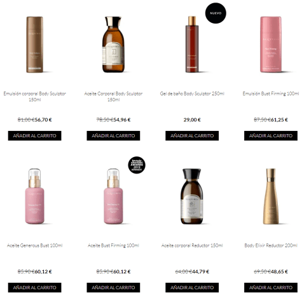Open the golden Body Elixir Reductor image
Image resolution: width=302 pixels, height=295 pixels.
pyautogui.click(x=271, y=196)
